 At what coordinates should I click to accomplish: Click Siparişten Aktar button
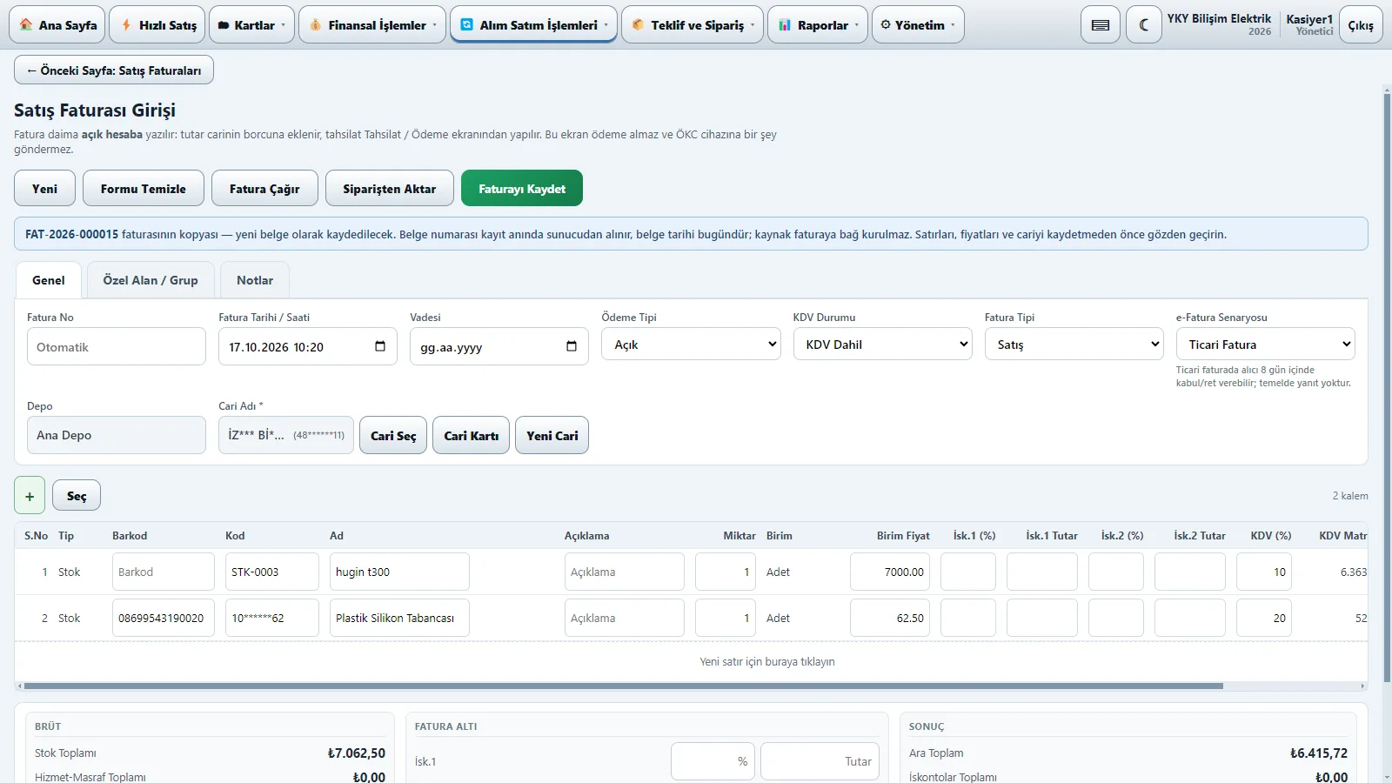point(390,188)
